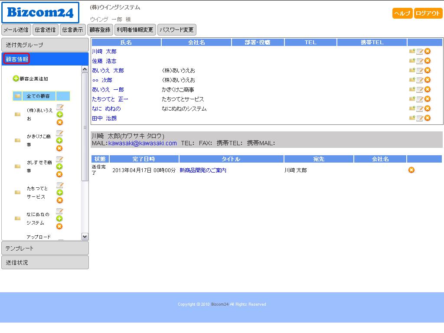This screenshot has width=444, height=333.
Task: Click delete icon for さしすせそ商事 folder
Action: coord(60,174)
